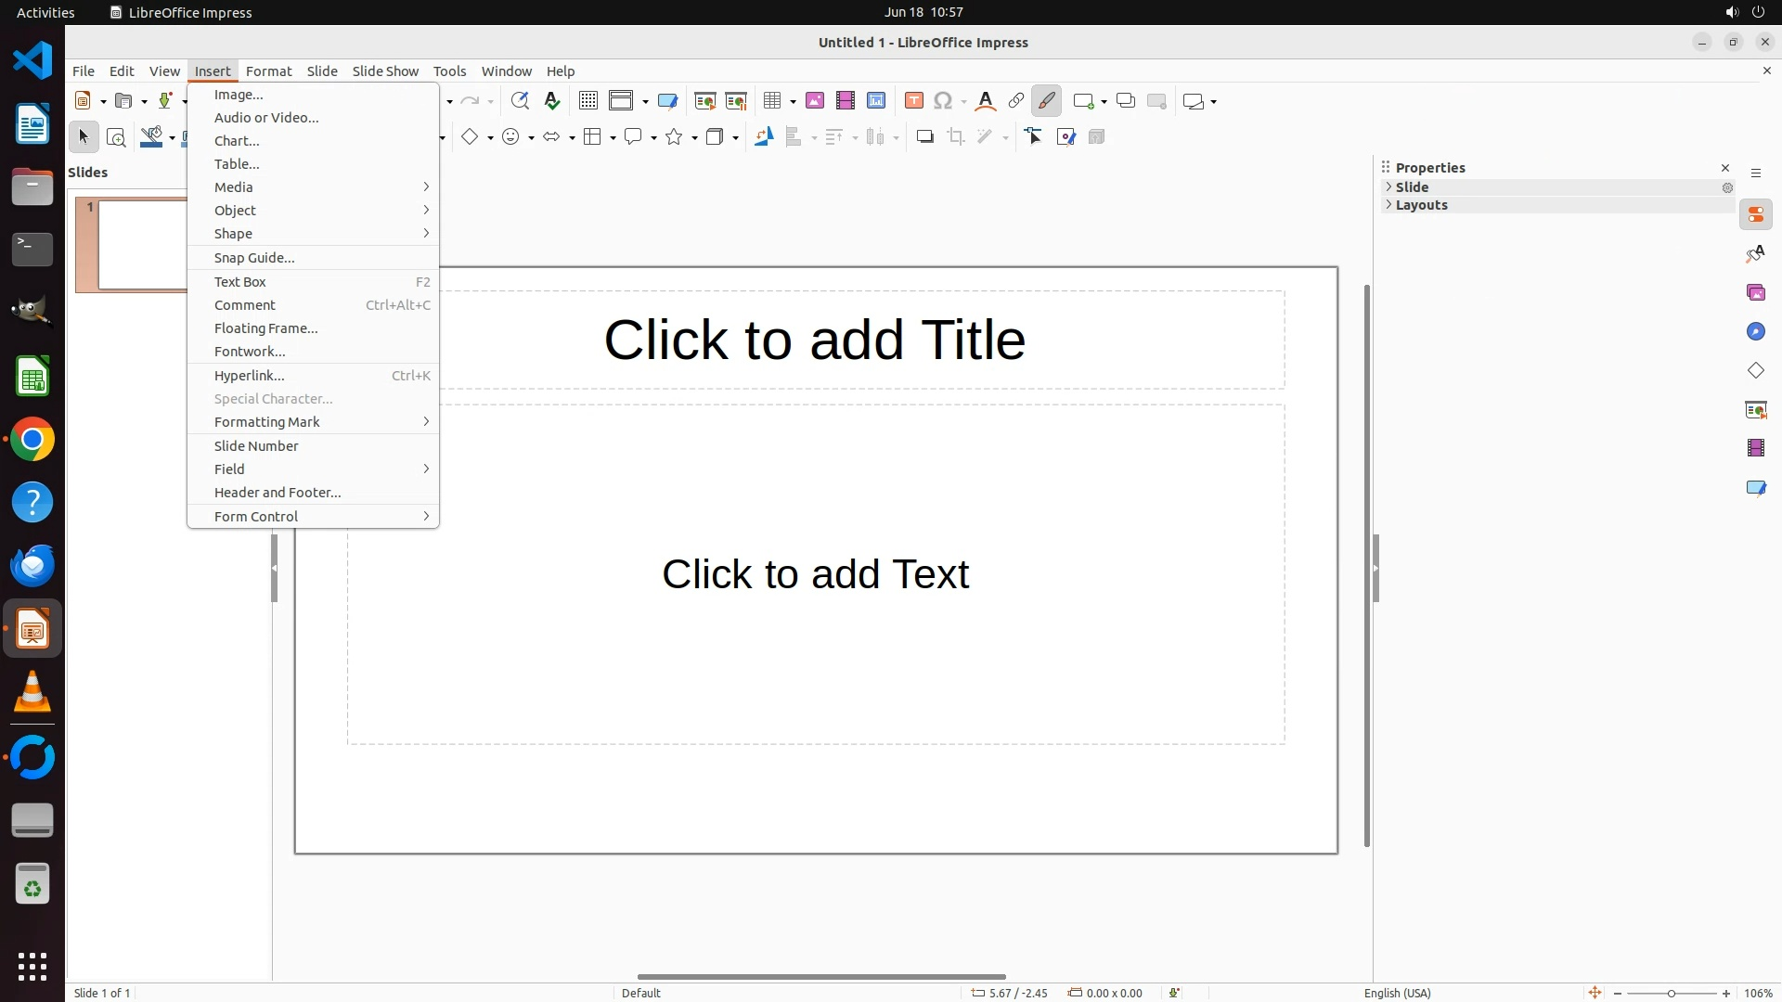Click Header and Footer... menu entry
The width and height of the screenshot is (1782, 1002).
(x=278, y=493)
